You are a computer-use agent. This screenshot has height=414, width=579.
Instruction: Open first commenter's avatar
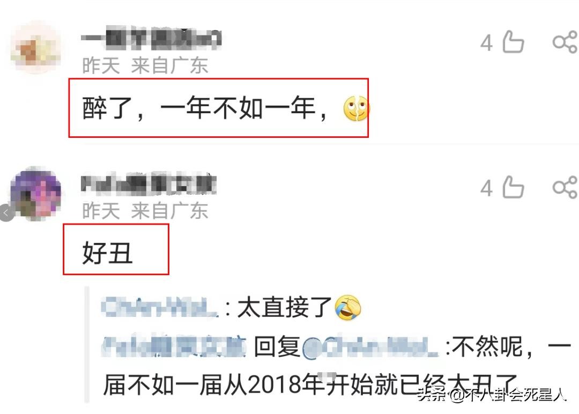click(36, 48)
